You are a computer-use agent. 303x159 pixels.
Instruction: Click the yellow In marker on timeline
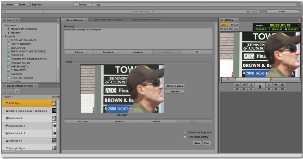coord(235,79)
